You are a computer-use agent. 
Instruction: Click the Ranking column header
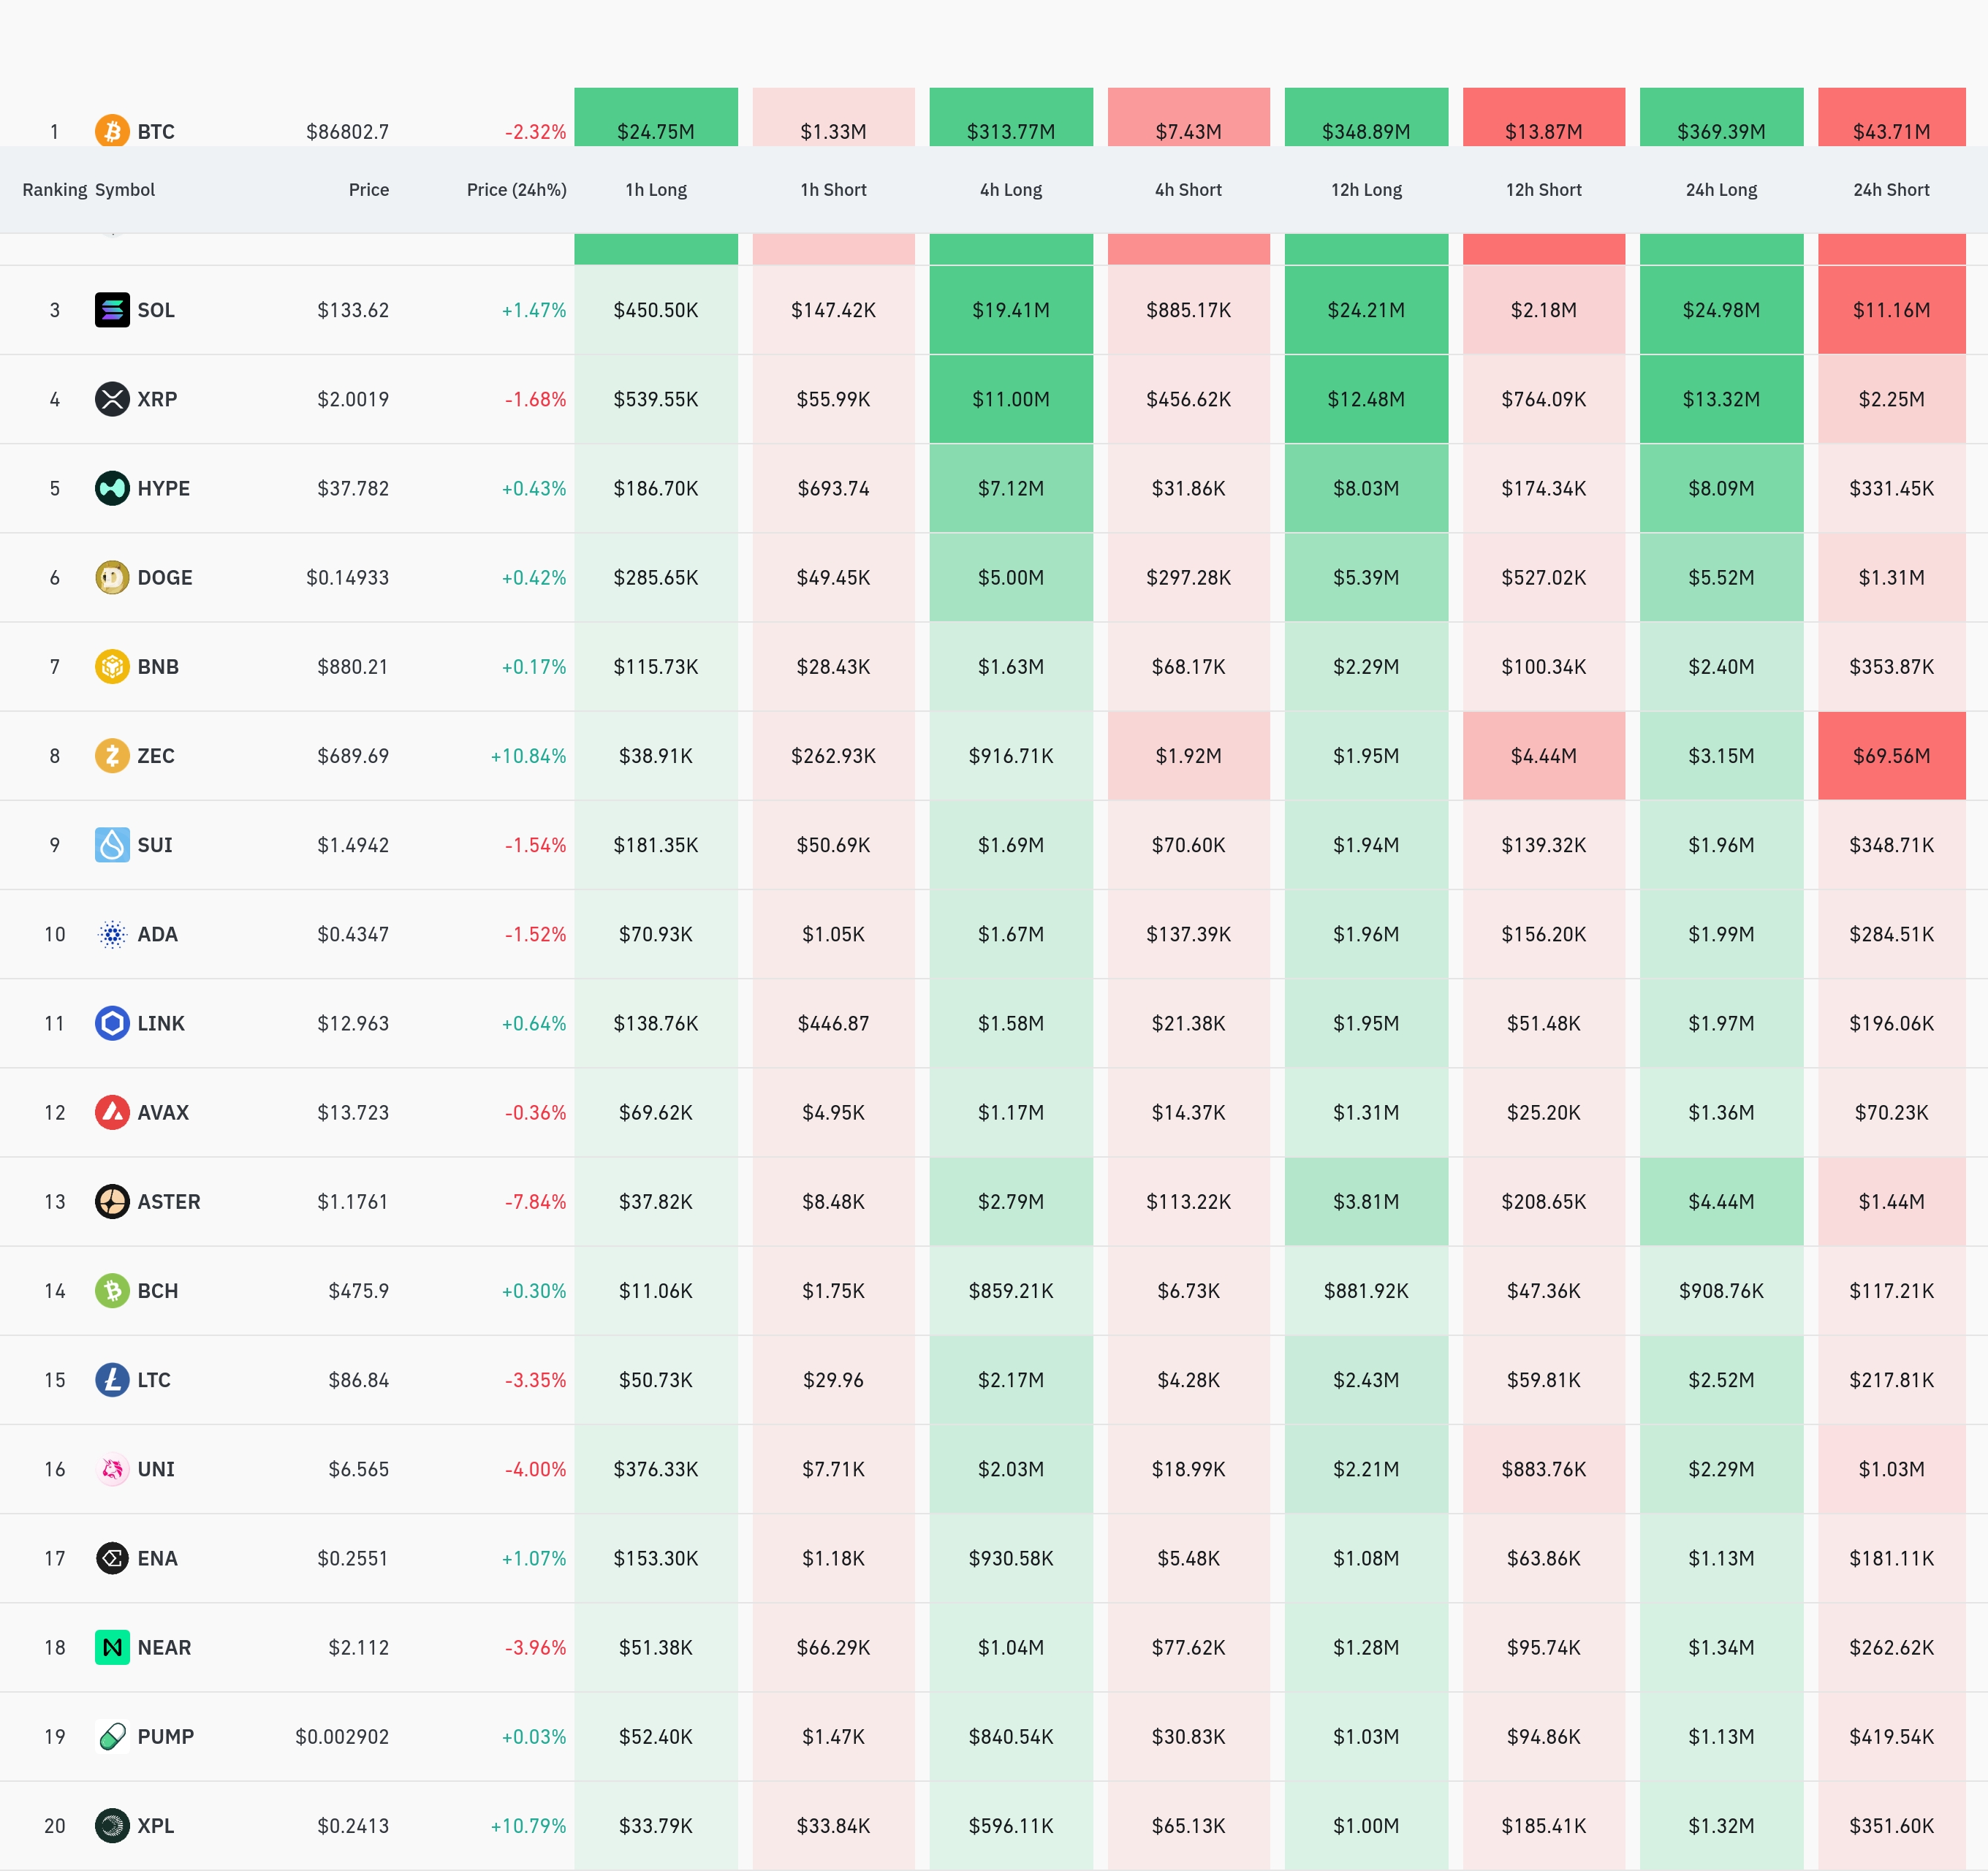[54, 190]
